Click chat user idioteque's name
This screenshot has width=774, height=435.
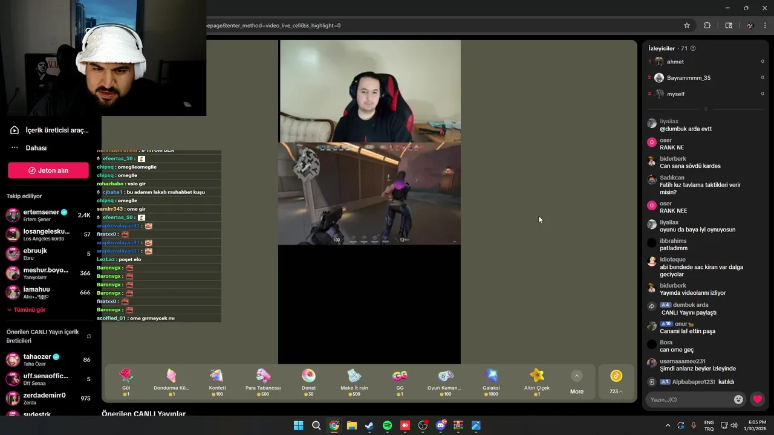click(x=672, y=259)
